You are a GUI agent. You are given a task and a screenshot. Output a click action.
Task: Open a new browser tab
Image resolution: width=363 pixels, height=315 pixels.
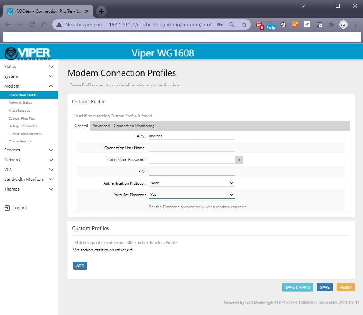click(x=101, y=11)
